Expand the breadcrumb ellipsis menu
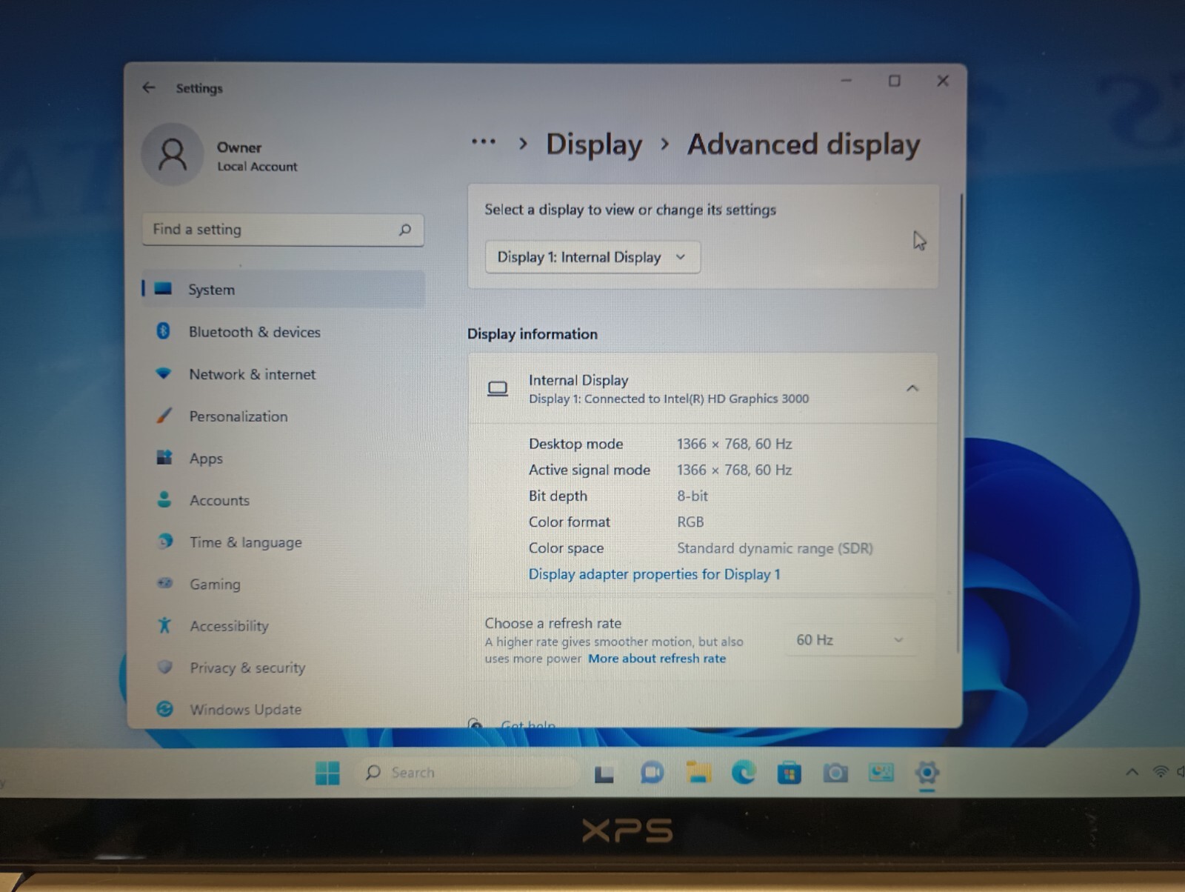 (484, 141)
